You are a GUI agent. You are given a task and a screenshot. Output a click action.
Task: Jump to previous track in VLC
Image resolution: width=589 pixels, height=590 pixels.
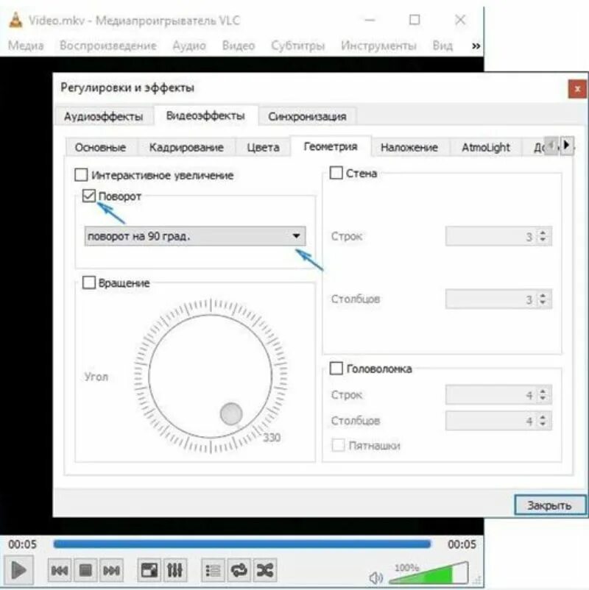point(59,570)
